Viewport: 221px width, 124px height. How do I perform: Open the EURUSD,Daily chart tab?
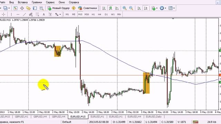click(x=154, y=117)
